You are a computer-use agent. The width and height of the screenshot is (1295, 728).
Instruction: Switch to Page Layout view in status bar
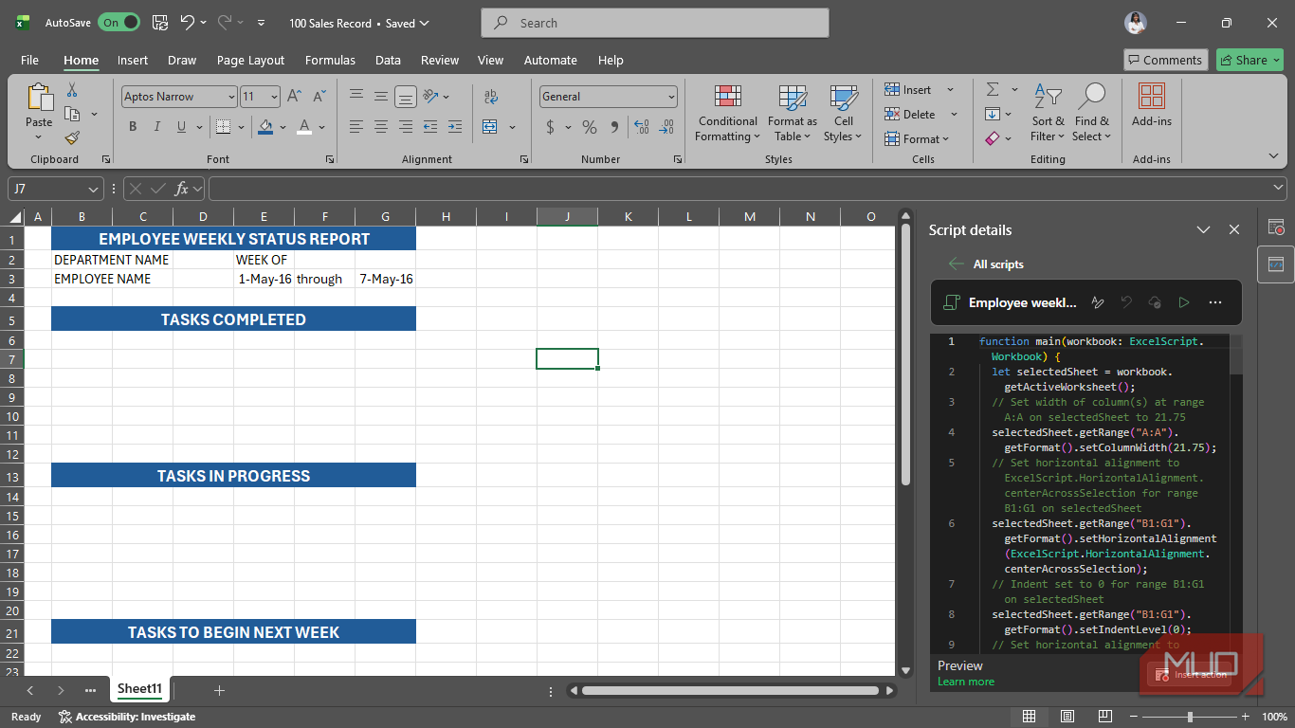1067,717
